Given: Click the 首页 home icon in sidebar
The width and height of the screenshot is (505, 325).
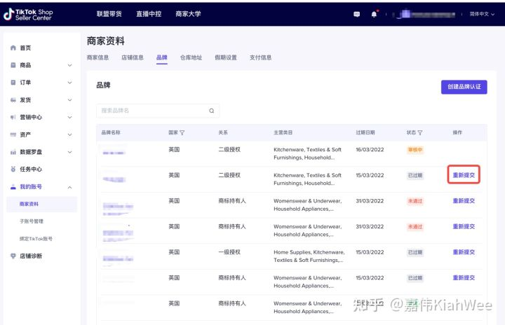Looking at the screenshot, I should coord(13,48).
